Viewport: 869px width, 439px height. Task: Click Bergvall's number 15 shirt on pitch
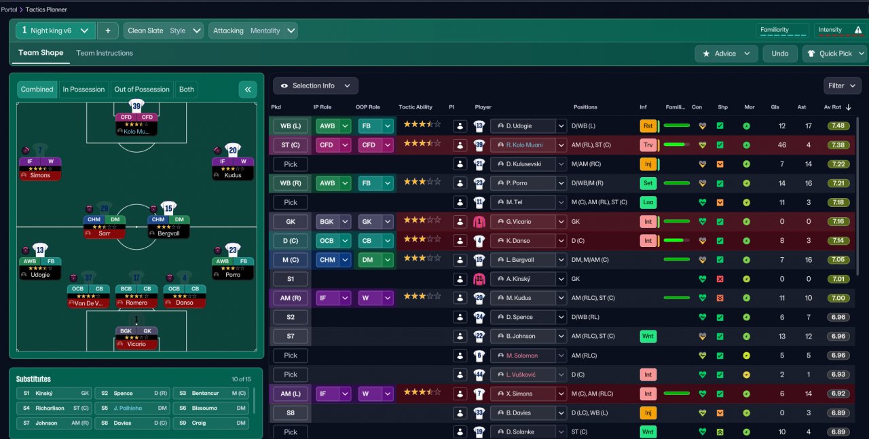pyautogui.click(x=169, y=208)
